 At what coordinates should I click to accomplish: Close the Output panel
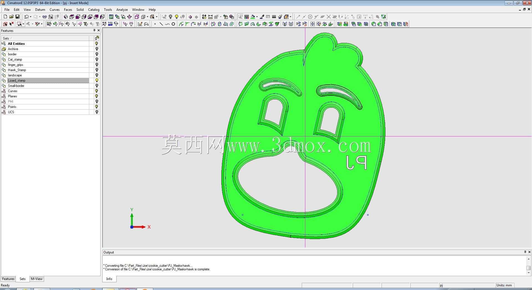pyautogui.click(x=529, y=252)
